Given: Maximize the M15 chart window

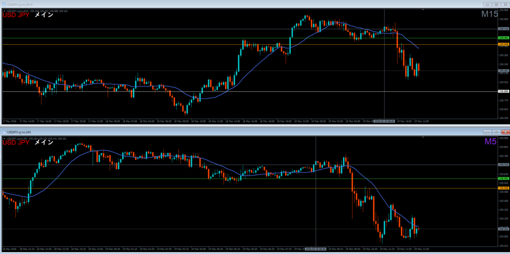Looking at the screenshot, I should coord(496,4).
